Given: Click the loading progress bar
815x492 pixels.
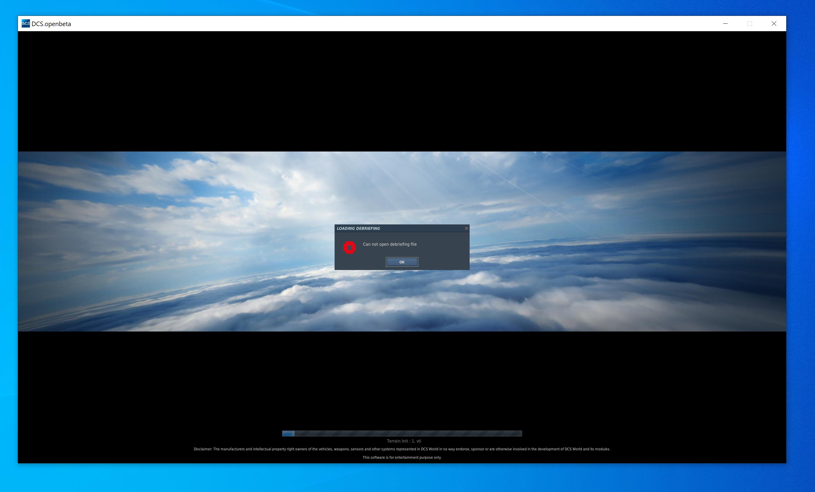Looking at the screenshot, I should point(402,433).
